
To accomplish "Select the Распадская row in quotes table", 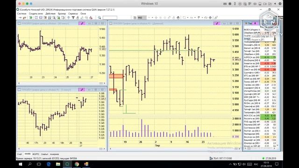I will (260, 134).
